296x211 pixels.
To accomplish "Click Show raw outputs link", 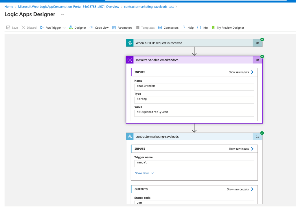I will point(238,189).
